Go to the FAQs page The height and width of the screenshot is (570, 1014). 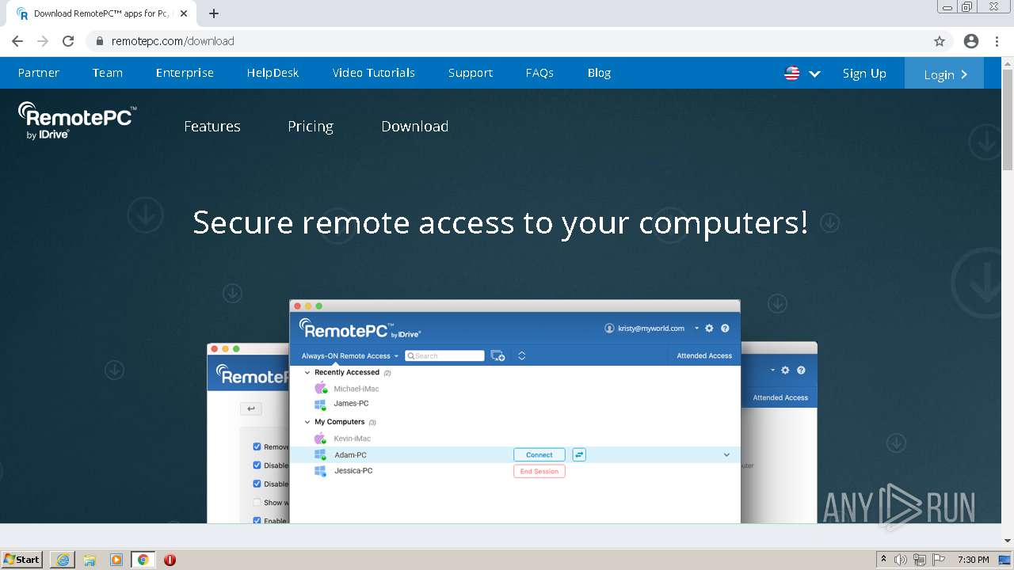point(539,73)
